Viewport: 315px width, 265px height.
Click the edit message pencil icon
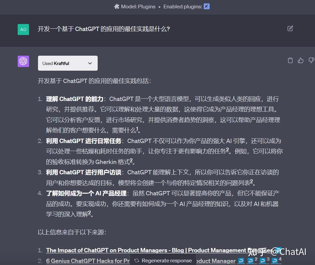coord(290,29)
